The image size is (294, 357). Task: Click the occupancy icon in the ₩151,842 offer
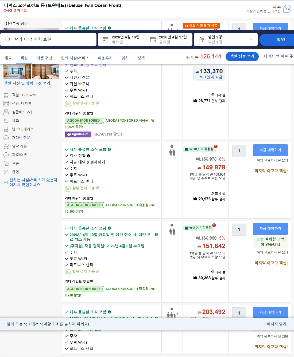pos(172,231)
